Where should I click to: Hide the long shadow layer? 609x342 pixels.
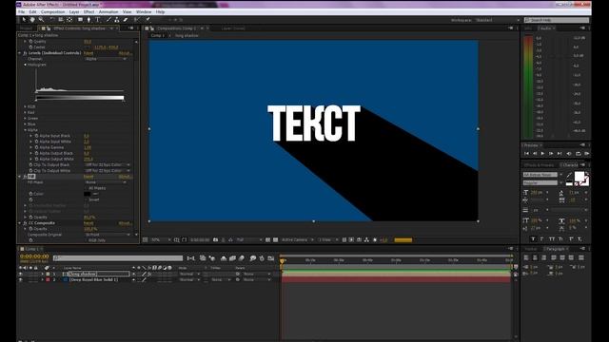[21, 274]
